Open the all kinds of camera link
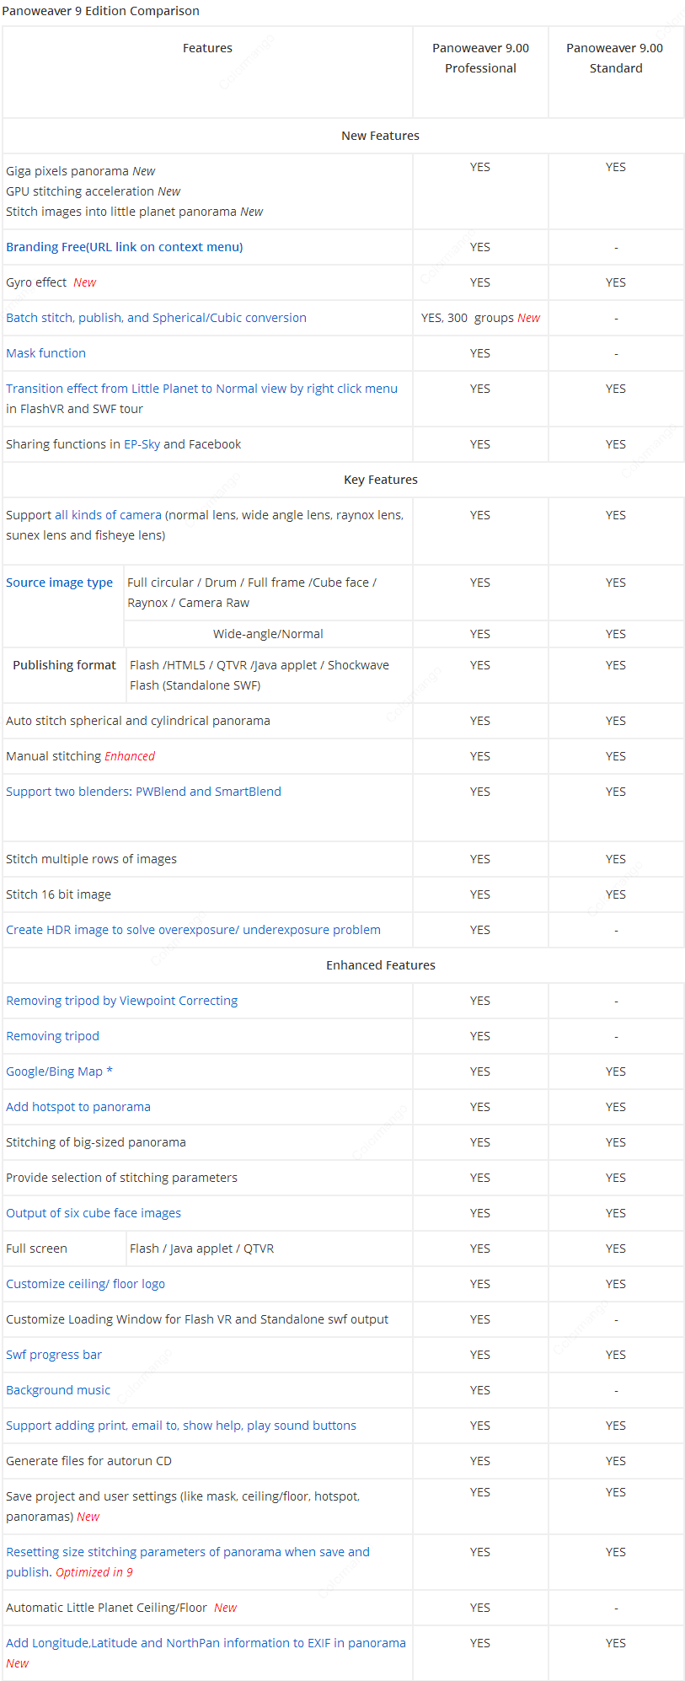 click(108, 515)
